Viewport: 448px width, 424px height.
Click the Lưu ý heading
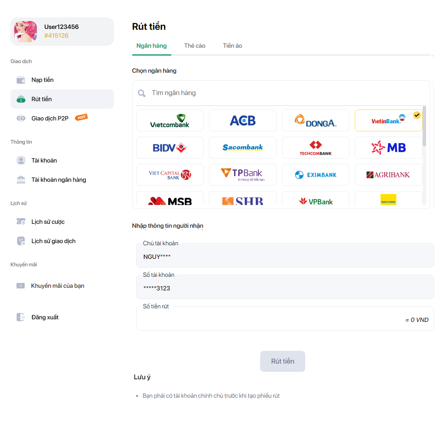pyautogui.click(x=142, y=377)
